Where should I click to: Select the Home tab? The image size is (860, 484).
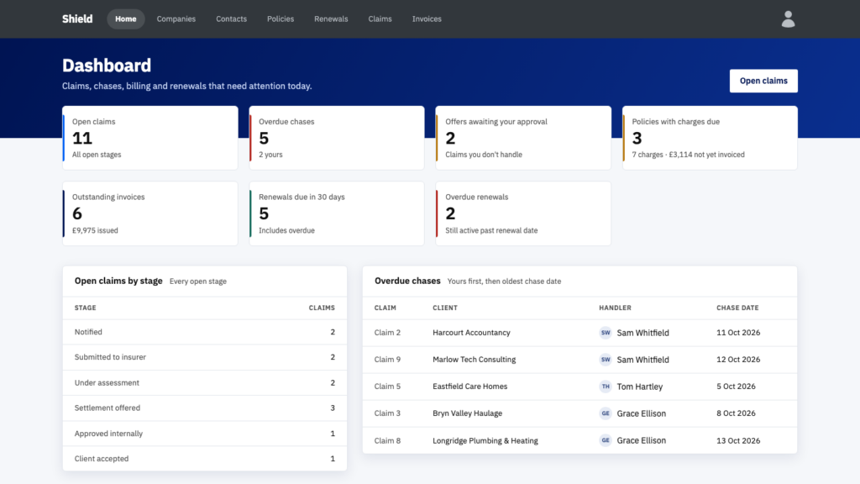click(126, 18)
